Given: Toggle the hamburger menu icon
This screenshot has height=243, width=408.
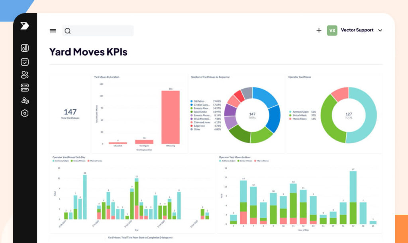Looking at the screenshot, I should tap(53, 31).
